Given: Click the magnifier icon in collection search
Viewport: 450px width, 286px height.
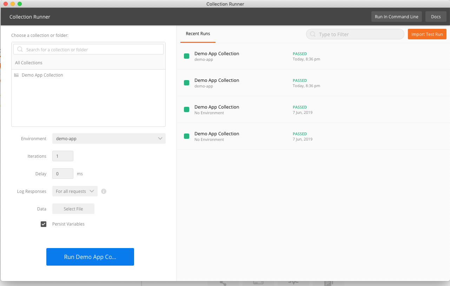Looking at the screenshot, I should coord(20,50).
